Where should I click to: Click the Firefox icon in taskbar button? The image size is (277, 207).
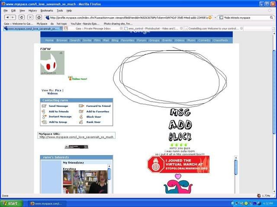pos(32,204)
